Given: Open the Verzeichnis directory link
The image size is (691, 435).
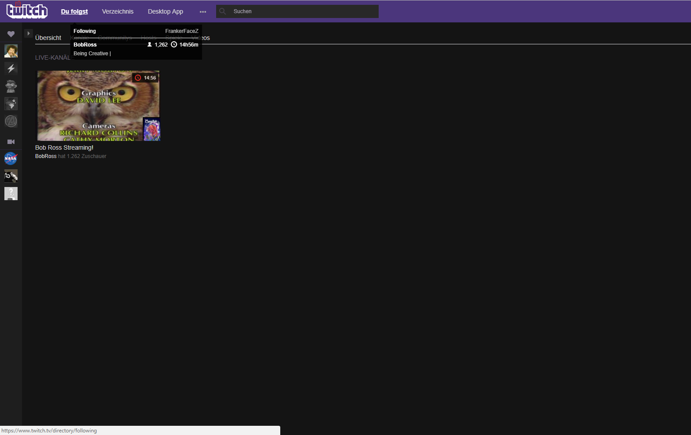Looking at the screenshot, I should point(118,11).
